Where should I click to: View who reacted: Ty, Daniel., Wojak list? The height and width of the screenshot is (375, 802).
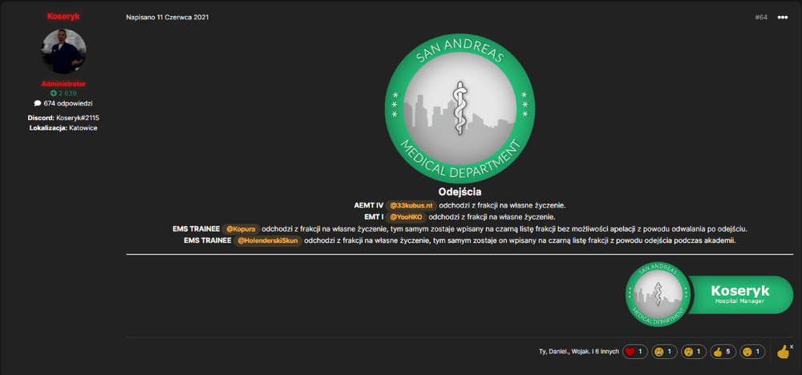(x=579, y=352)
